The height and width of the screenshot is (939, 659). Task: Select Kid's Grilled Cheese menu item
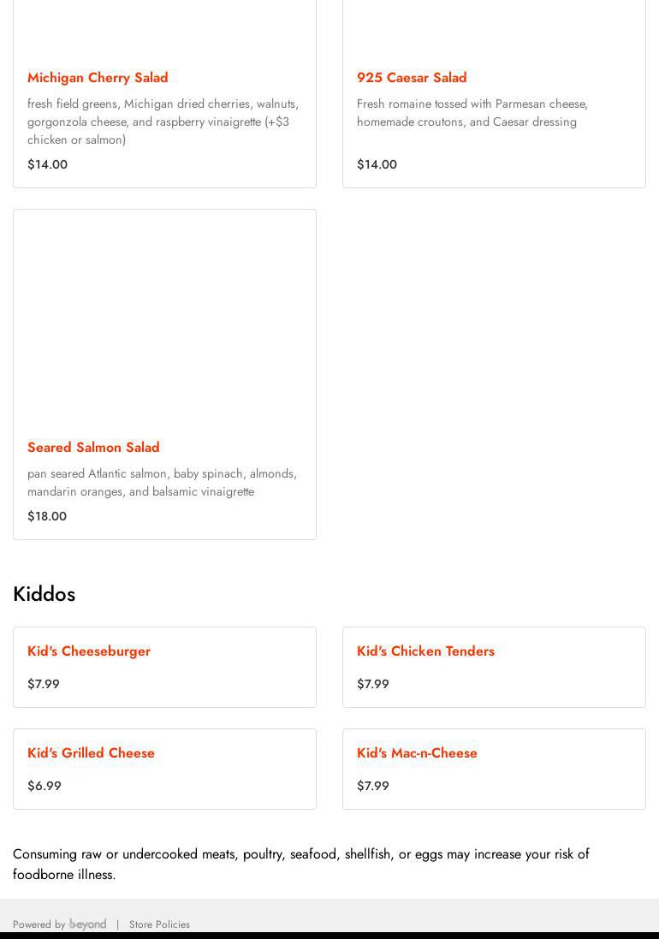(91, 752)
